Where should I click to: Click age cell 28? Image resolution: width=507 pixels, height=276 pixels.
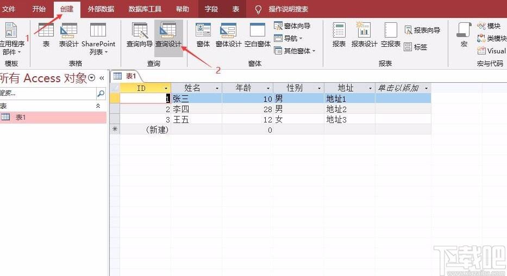tap(247, 109)
